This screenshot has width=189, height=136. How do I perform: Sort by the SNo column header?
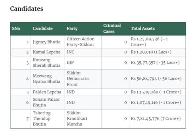(16, 29)
